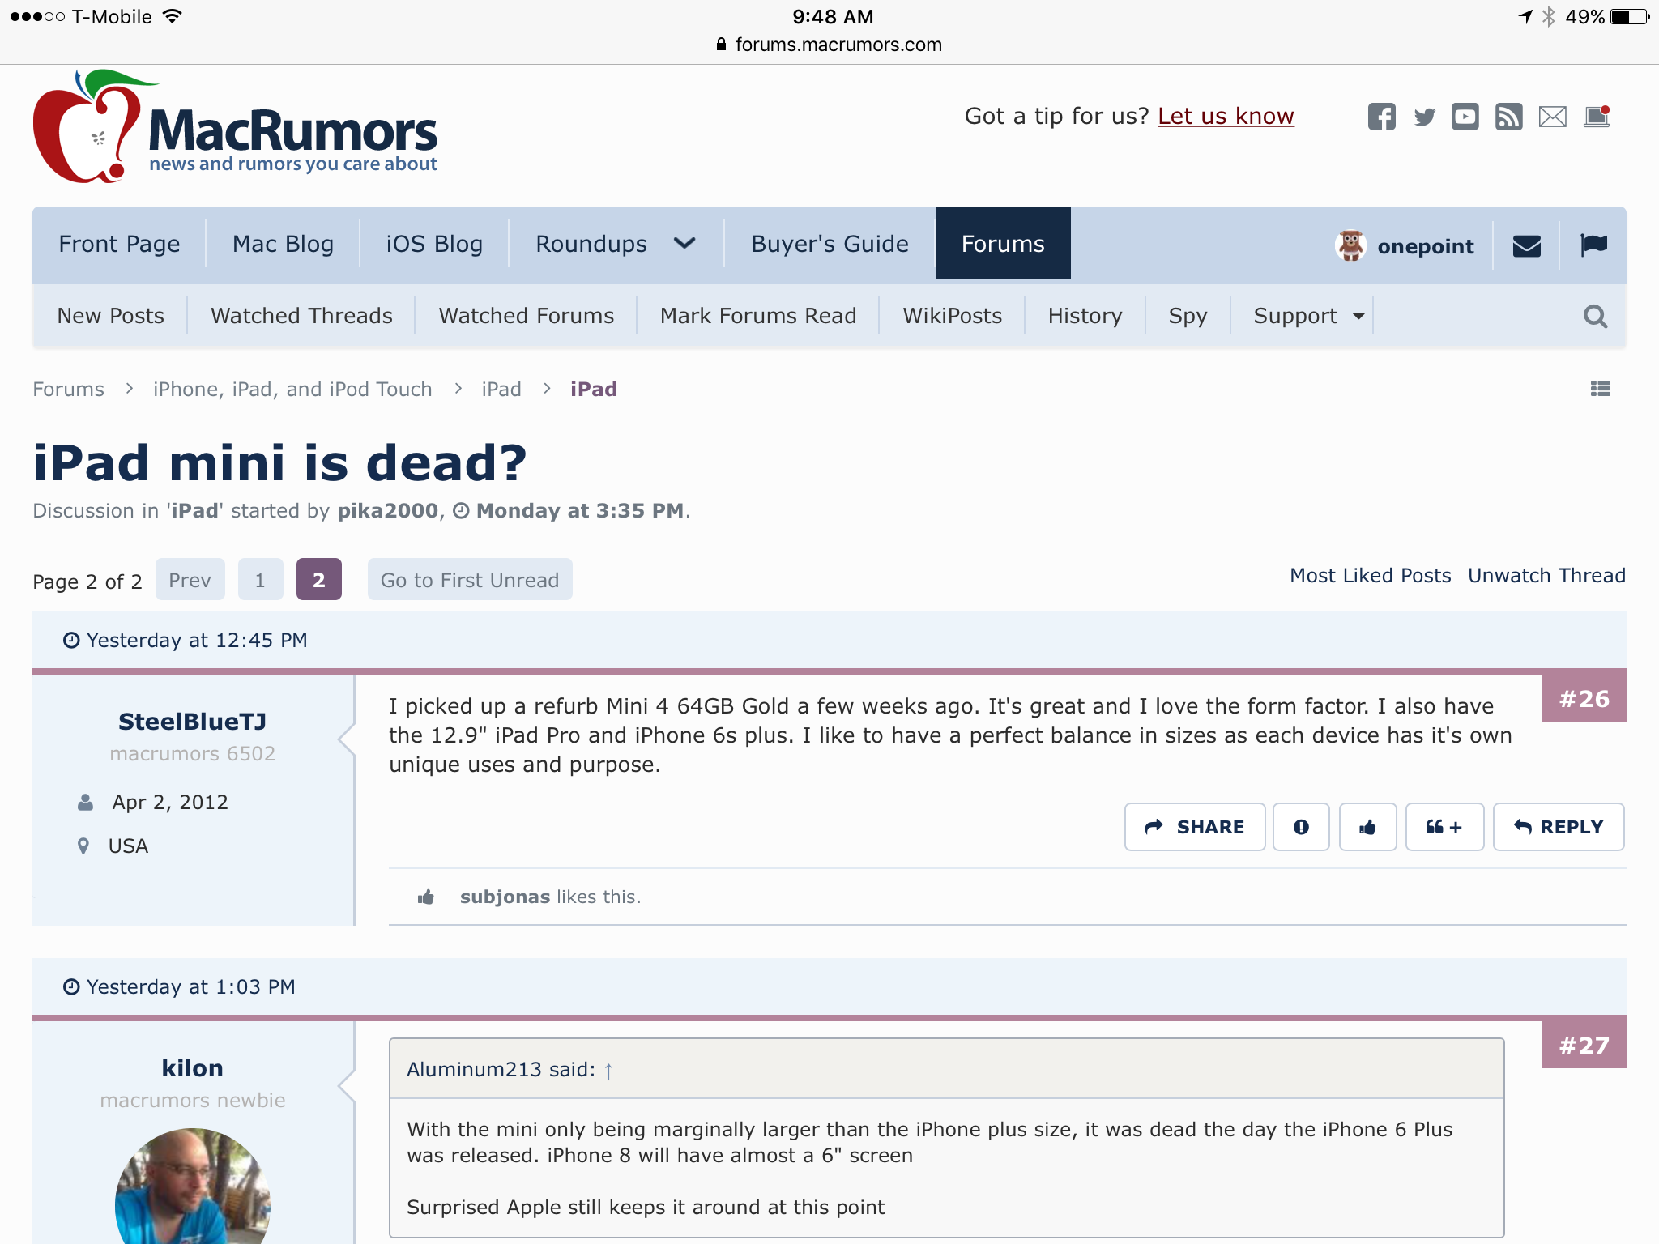The image size is (1659, 1244).
Task: Open New Posts in sub-navigation
Action: point(110,316)
